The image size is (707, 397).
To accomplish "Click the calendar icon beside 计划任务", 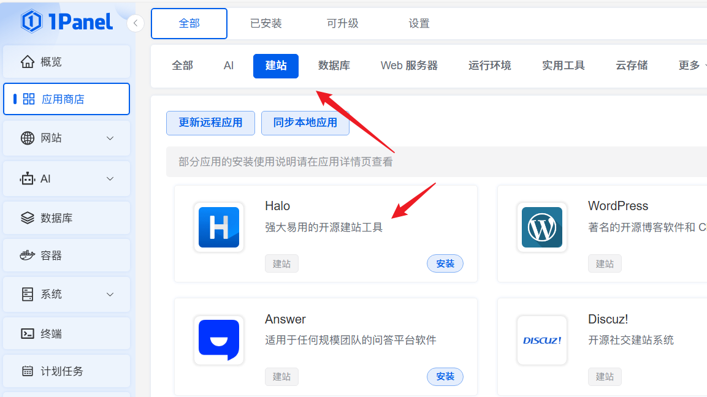I will 28,371.
